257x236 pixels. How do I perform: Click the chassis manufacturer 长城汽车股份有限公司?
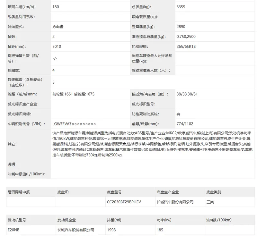175,202
